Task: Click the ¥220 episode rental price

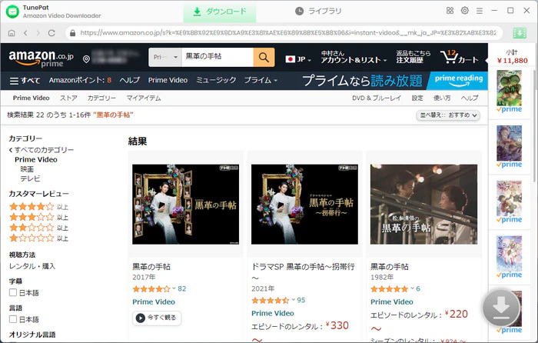Action: point(456,314)
